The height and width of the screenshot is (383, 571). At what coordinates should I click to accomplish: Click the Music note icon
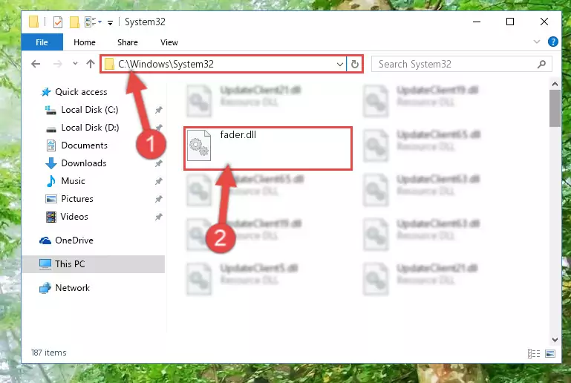click(x=51, y=181)
